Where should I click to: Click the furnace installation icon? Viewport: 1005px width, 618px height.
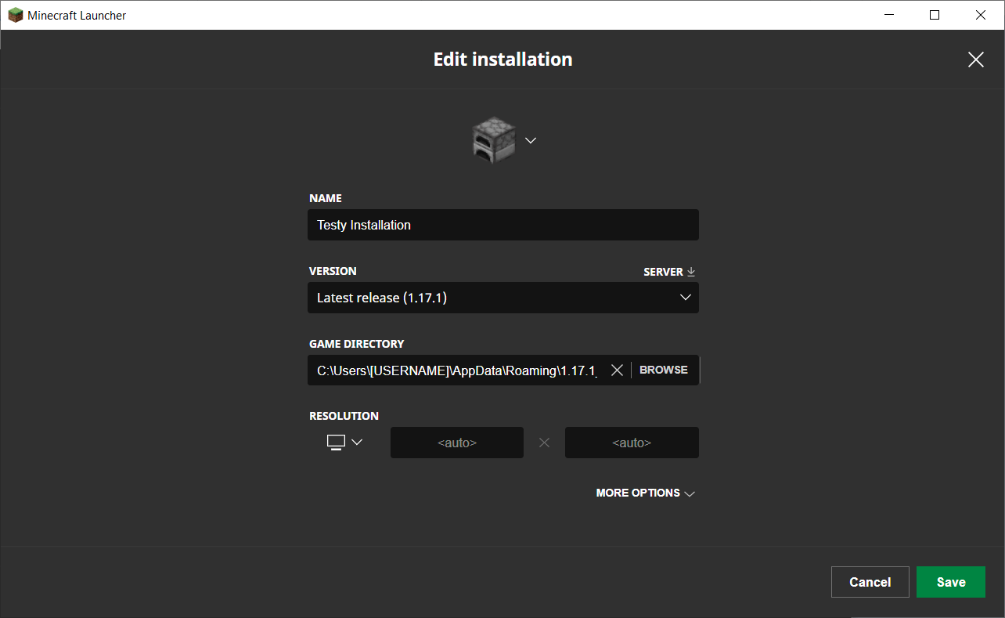pyautogui.click(x=494, y=140)
